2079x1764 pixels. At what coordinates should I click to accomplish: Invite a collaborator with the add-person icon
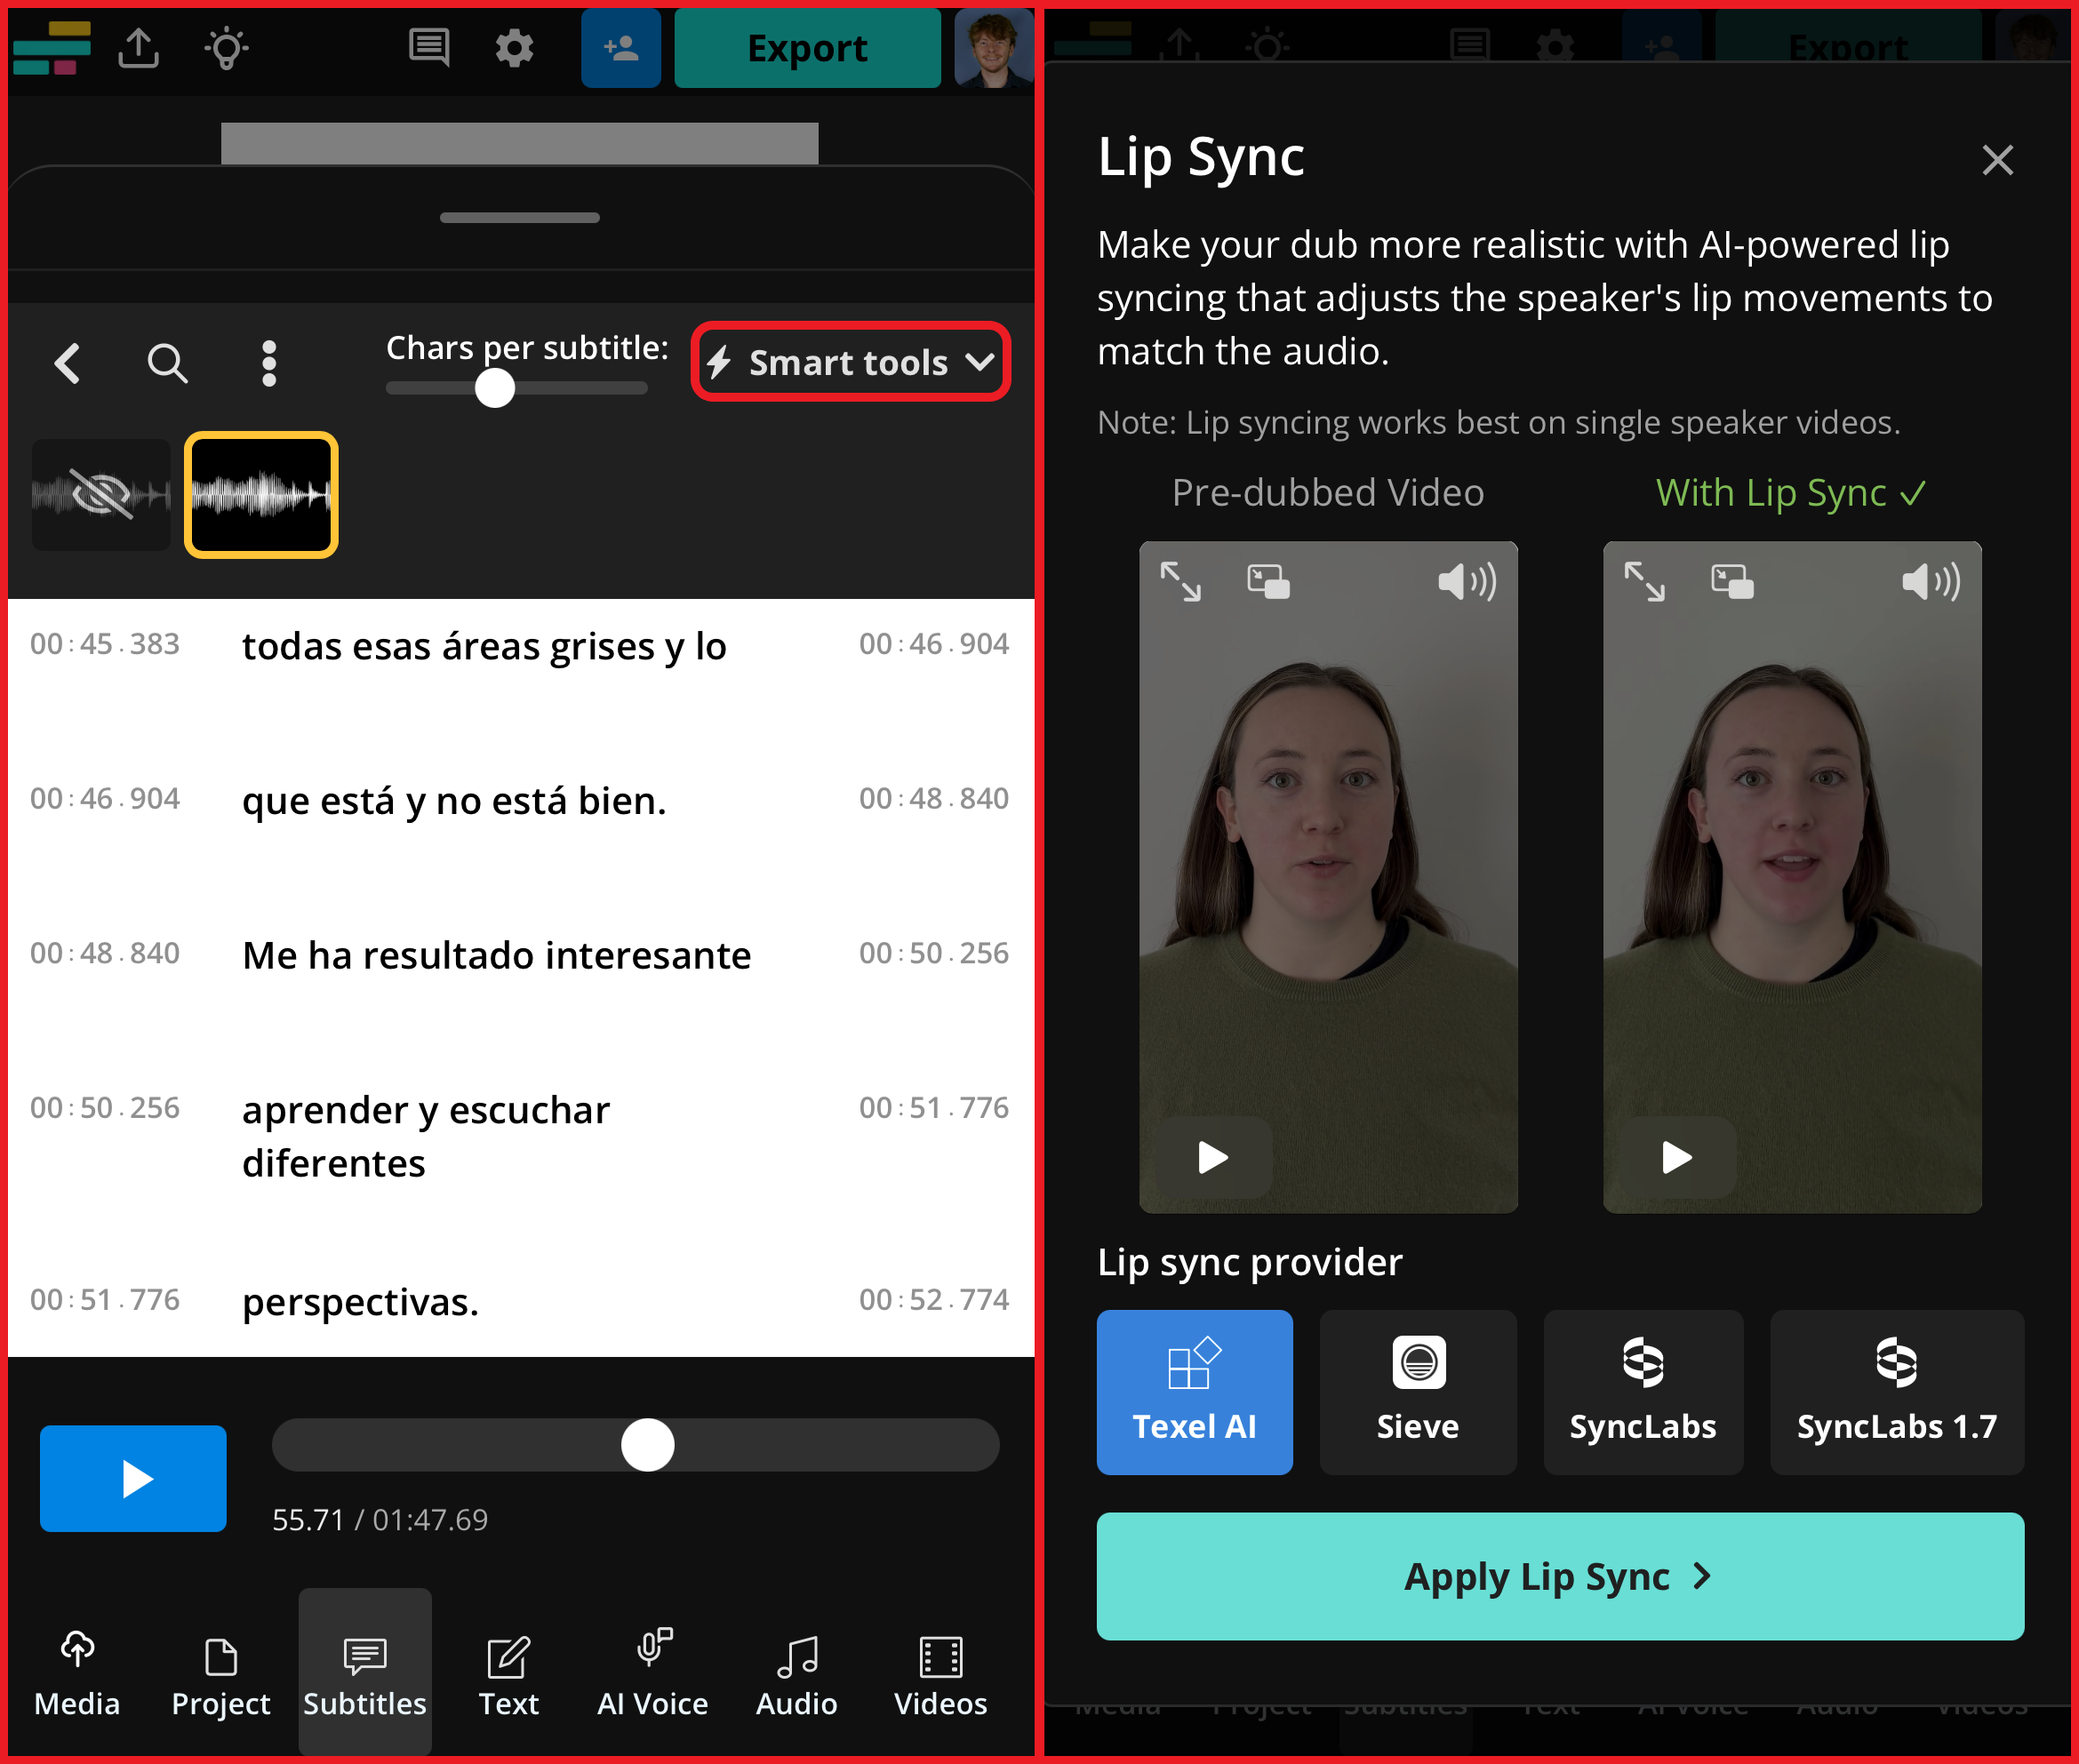(x=620, y=47)
